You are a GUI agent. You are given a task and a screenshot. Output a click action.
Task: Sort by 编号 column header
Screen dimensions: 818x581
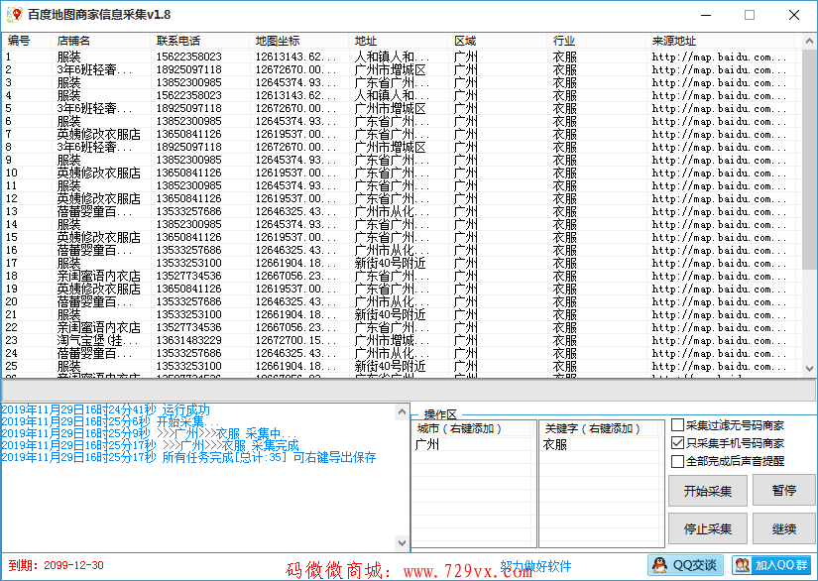[x=26, y=41]
